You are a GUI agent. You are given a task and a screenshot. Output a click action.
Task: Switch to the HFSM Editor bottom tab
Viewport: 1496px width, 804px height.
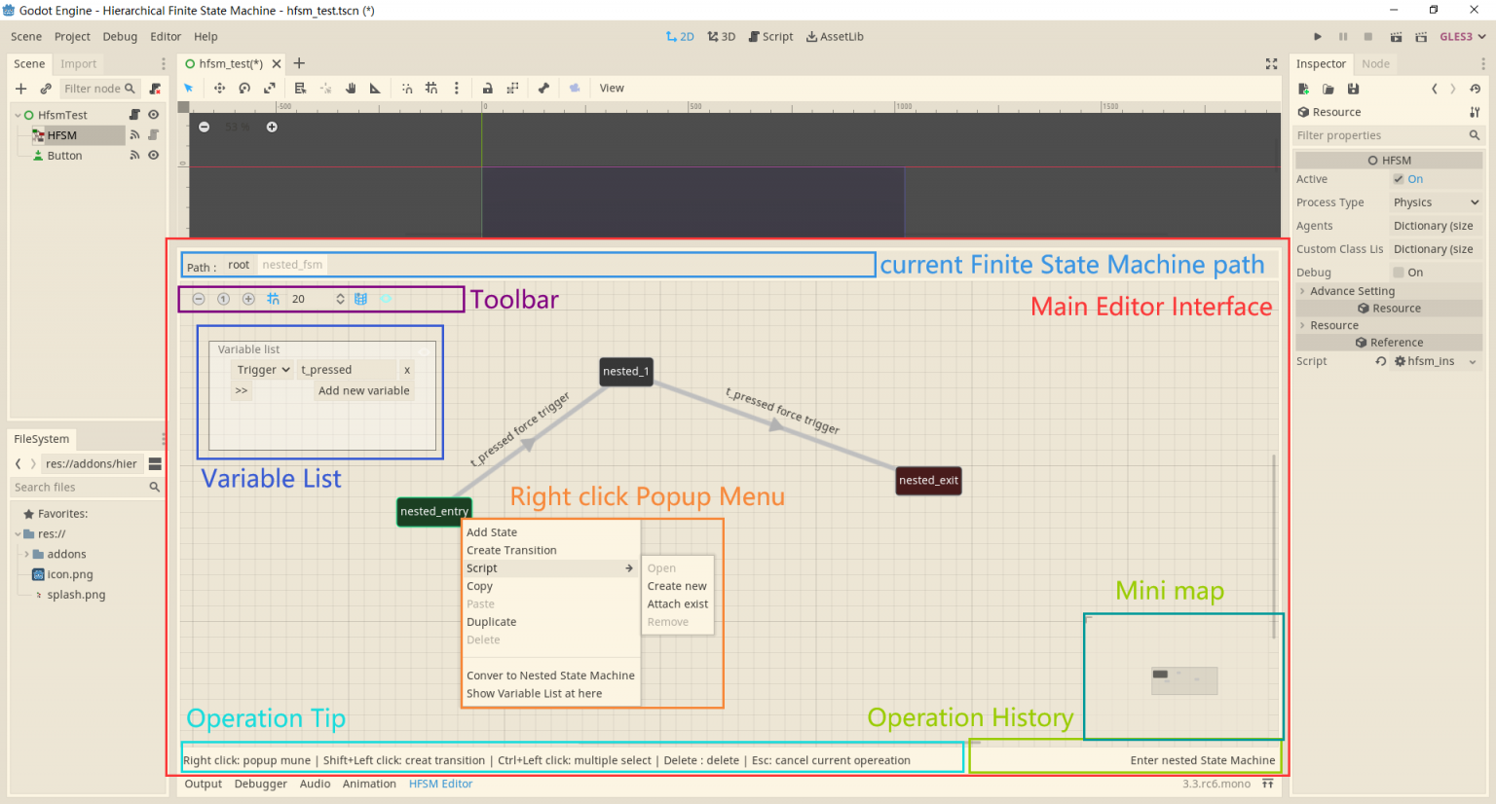click(440, 784)
